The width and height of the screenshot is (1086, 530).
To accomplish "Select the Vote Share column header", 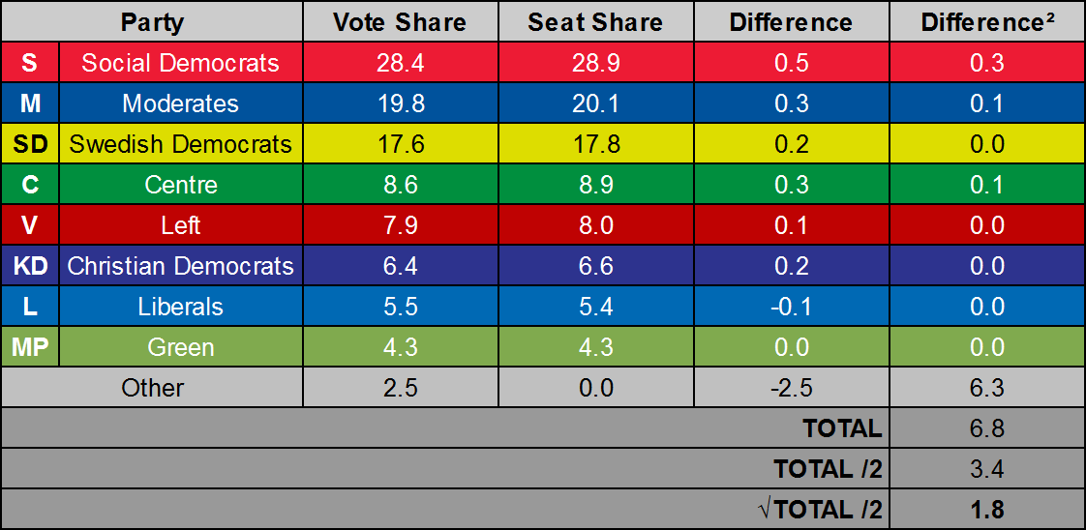I will 399,22.
